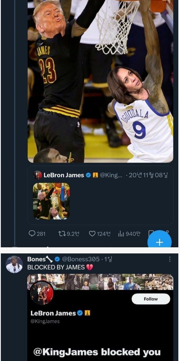Tap the Bones display name

click(x=36, y=259)
